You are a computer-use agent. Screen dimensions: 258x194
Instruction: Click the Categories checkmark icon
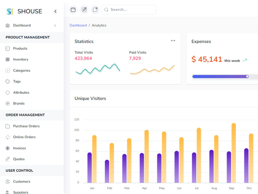(x=7, y=71)
